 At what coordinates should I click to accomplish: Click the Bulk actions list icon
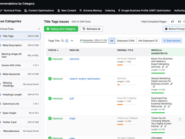coord(165,41)
